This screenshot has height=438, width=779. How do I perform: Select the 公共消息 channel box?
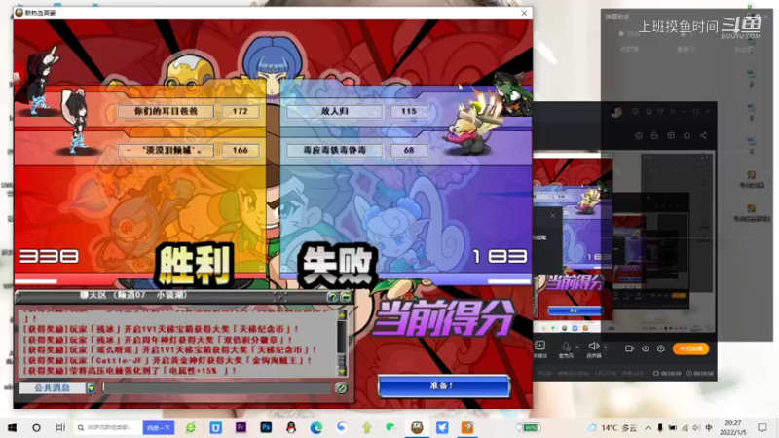[x=53, y=387]
